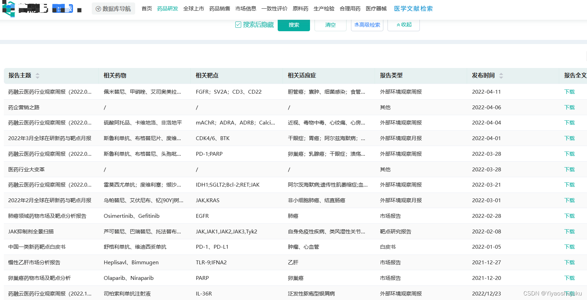
Task: Download the 慢性乙肝市场分析报告
Action: (569, 263)
